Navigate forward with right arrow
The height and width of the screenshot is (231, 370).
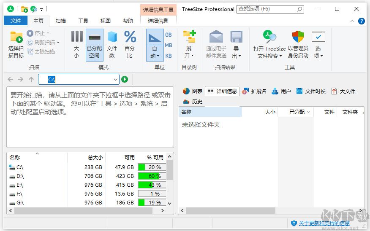pos(21,79)
